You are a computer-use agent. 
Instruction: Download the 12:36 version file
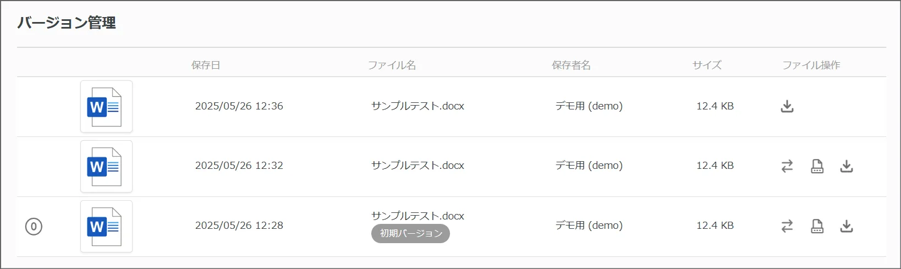point(787,106)
